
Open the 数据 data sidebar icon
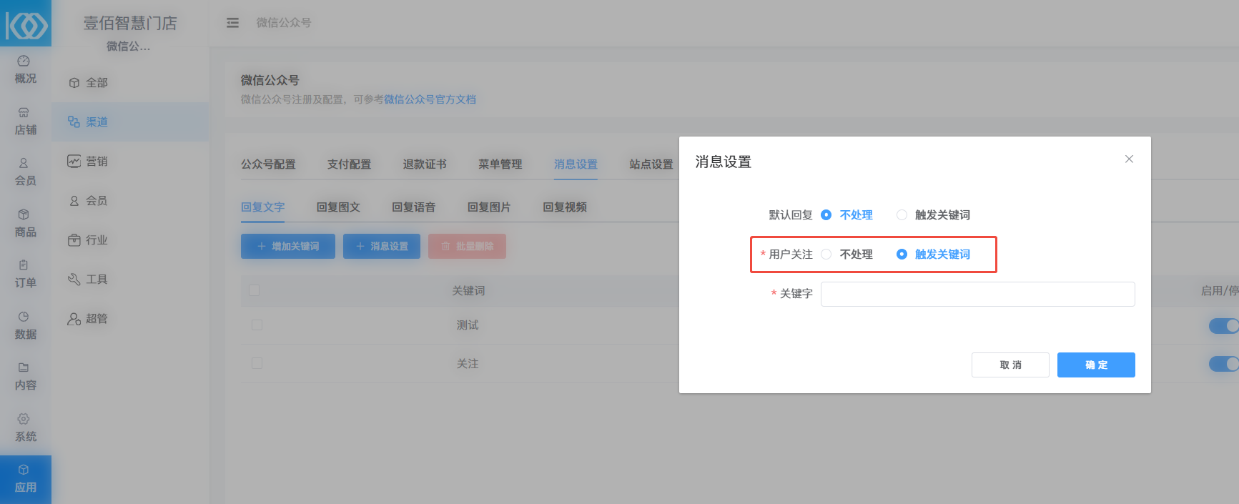(25, 325)
